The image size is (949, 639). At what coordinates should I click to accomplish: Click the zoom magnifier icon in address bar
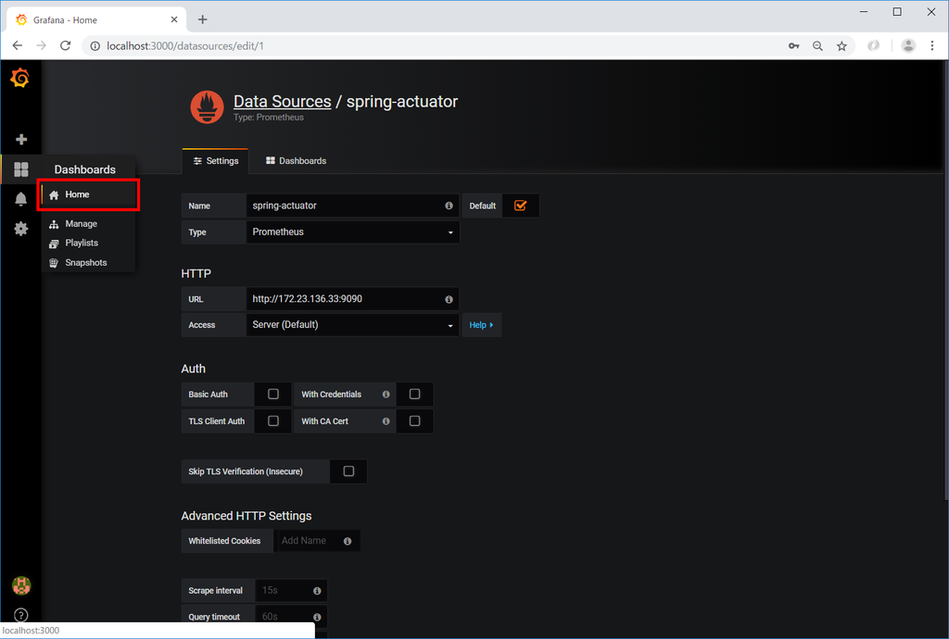817,46
